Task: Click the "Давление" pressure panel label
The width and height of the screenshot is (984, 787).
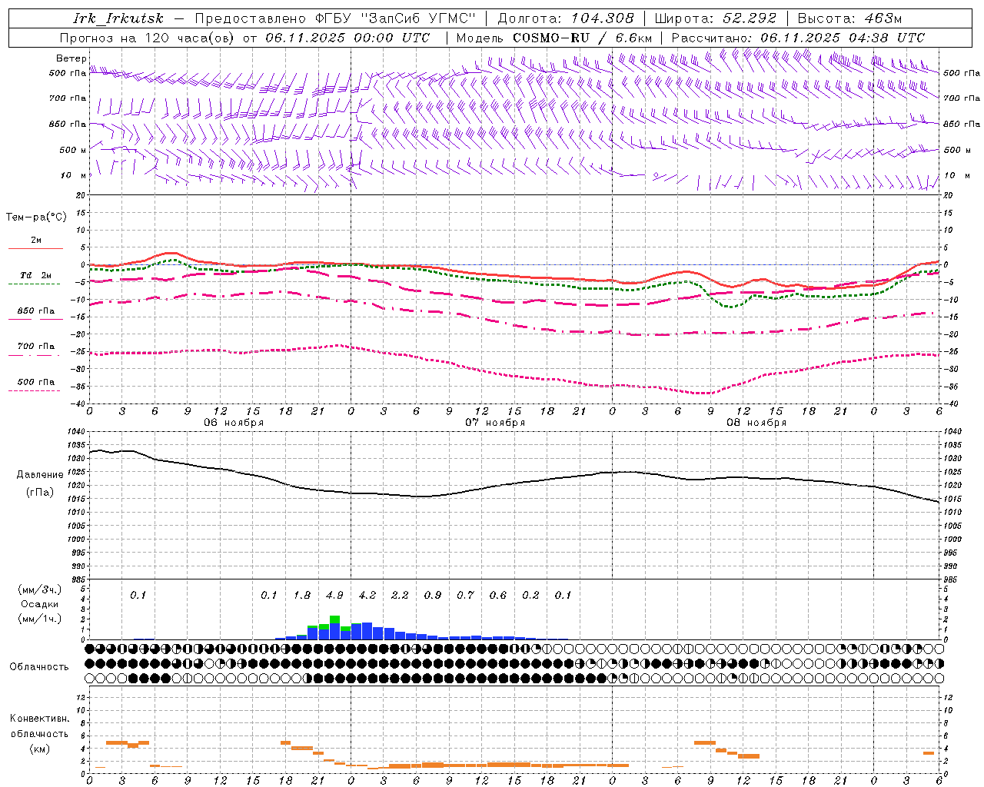Action: click(40, 475)
